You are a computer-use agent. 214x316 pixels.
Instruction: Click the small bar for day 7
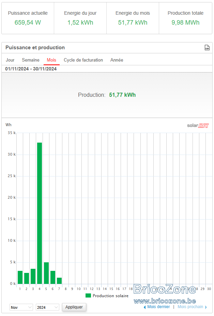click(x=59, y=281)
